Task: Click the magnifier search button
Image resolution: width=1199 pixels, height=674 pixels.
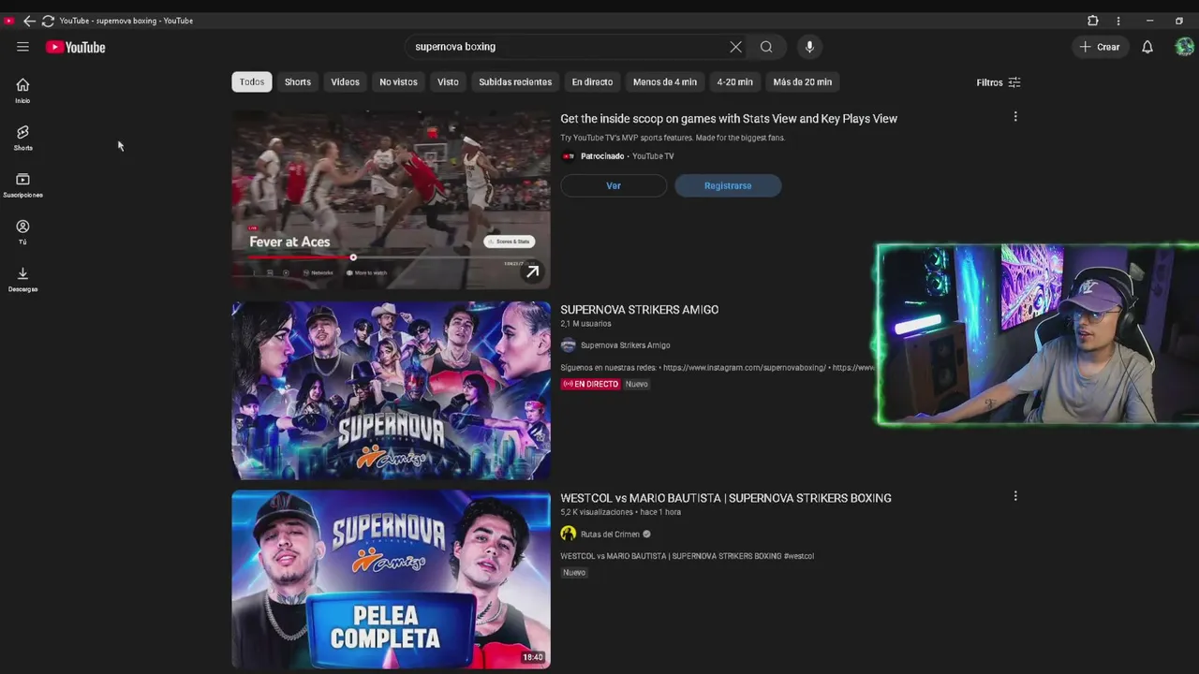Action: point(766,47)
